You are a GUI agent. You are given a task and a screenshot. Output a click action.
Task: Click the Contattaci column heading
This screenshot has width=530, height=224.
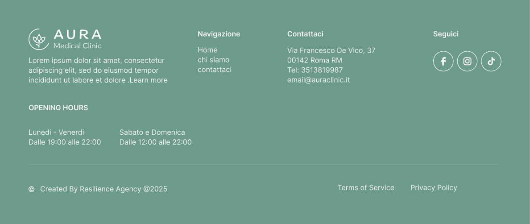(x=305, y=34)
